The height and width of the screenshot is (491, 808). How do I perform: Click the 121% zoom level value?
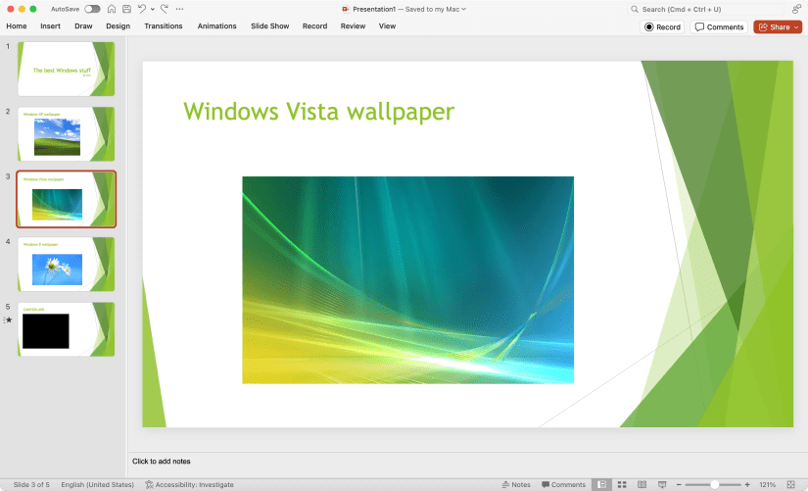tap(767, 485)
